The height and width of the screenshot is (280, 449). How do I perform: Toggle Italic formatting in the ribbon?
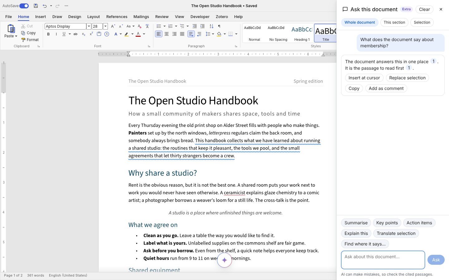click(56, 34)
